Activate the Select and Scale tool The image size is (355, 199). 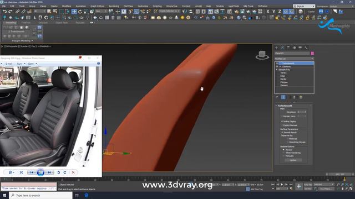pos(86,12)
